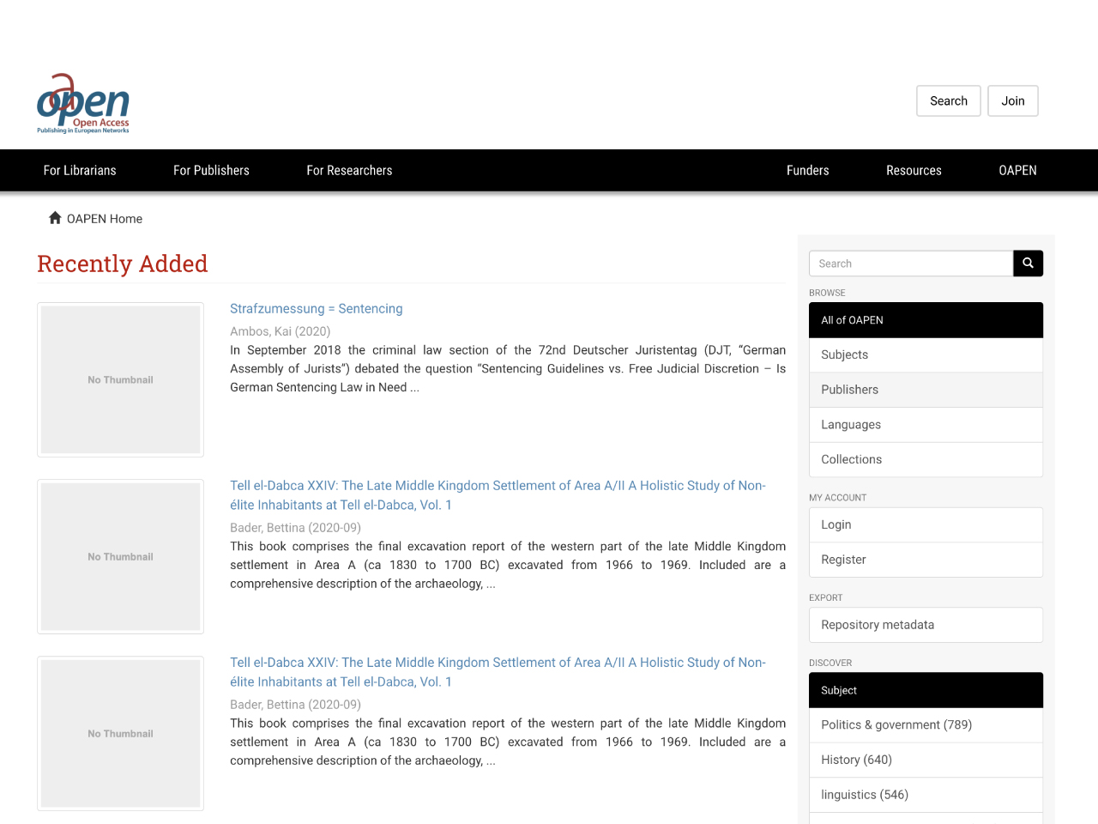Open the Resources menu

[914, 170]
